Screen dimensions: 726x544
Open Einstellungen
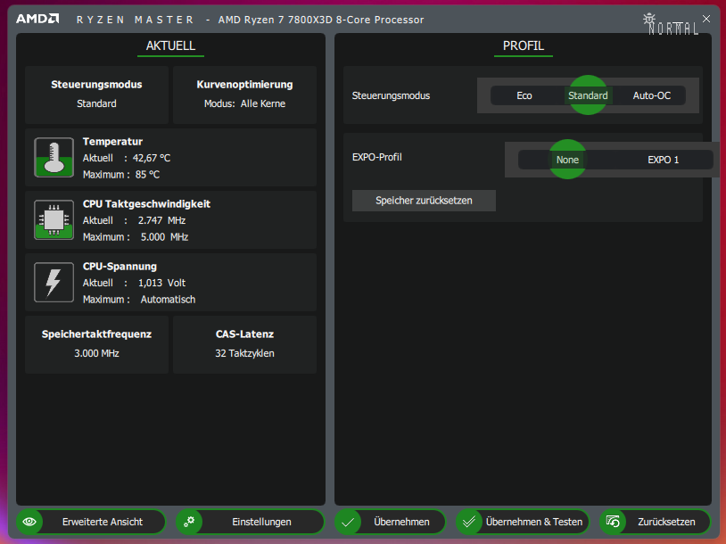[x=251, y=522]
